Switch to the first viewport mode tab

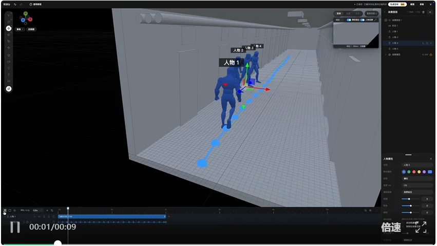click(339, 13)
